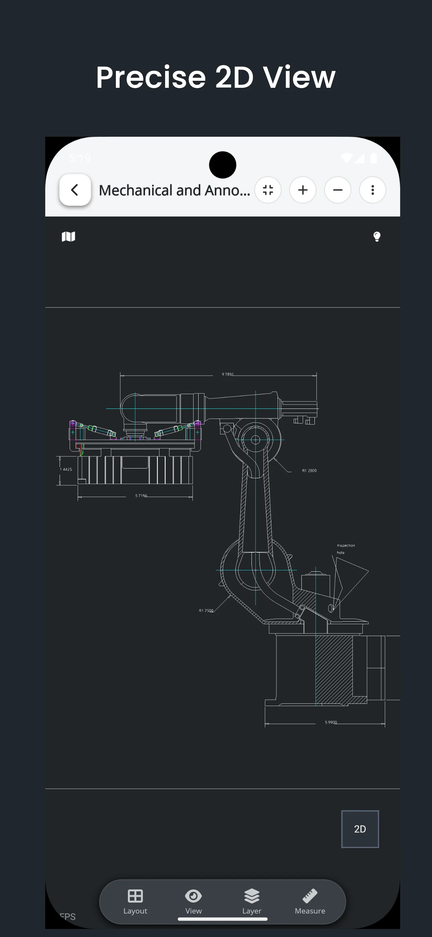Select the 'Inspection hole' annotation text

click(346, 549)
